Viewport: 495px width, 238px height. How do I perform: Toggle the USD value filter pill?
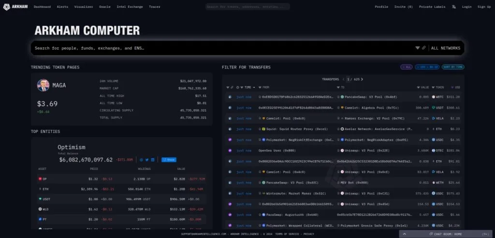[x=427, y=67]
